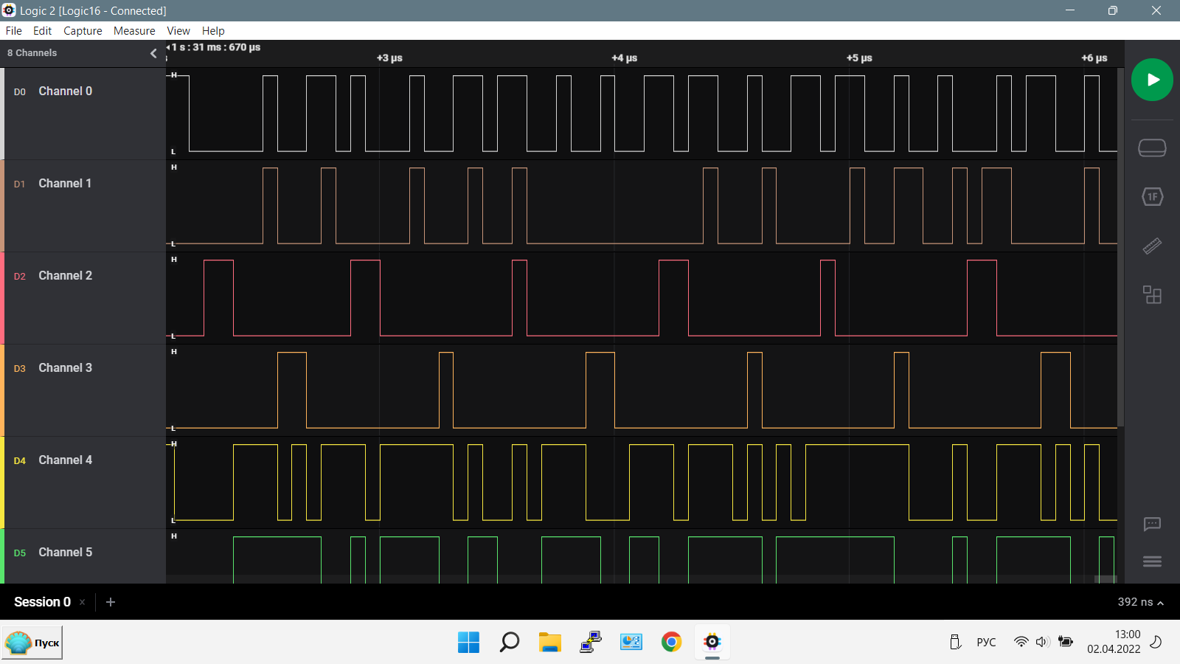Screen dimensions: 1180x664
Task: Open the Measure menu
Action: [134, 31]
